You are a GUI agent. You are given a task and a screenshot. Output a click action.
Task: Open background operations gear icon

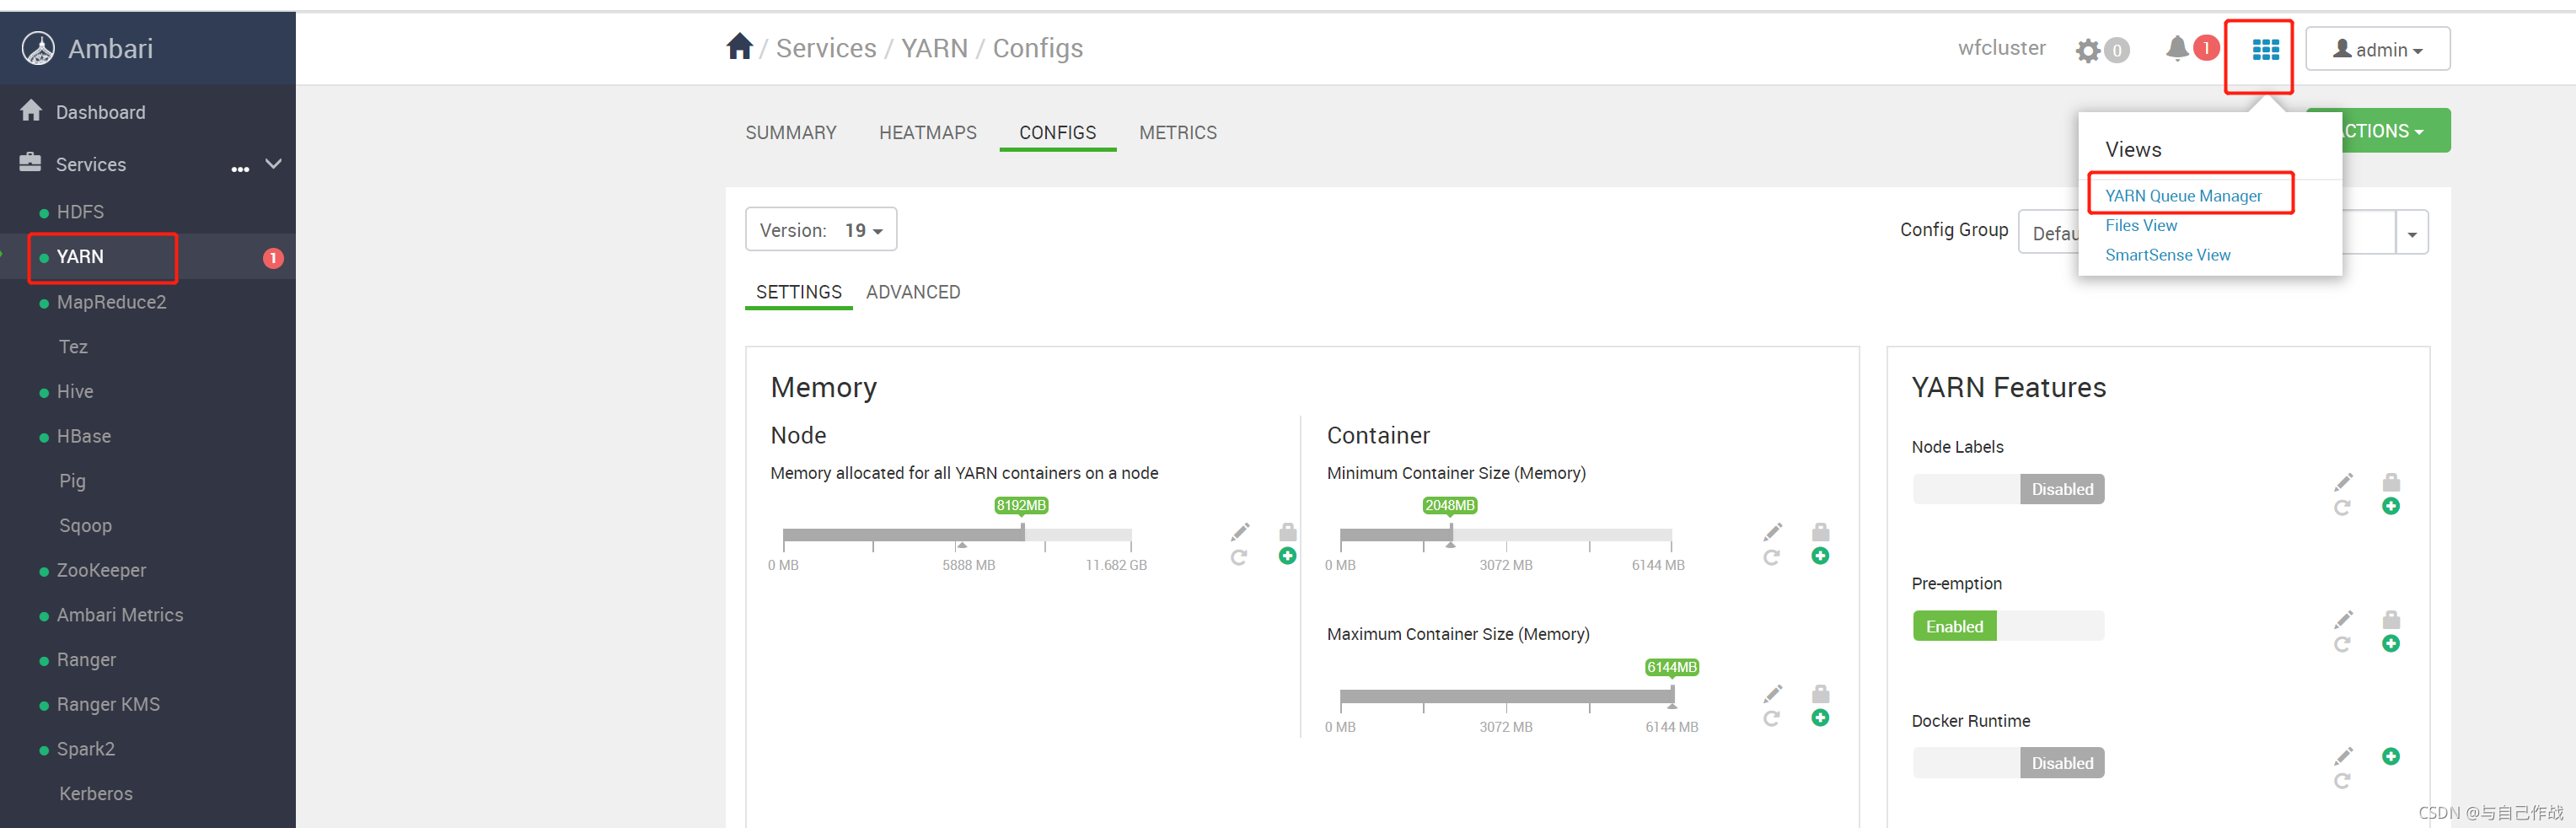click(2087, 50)
